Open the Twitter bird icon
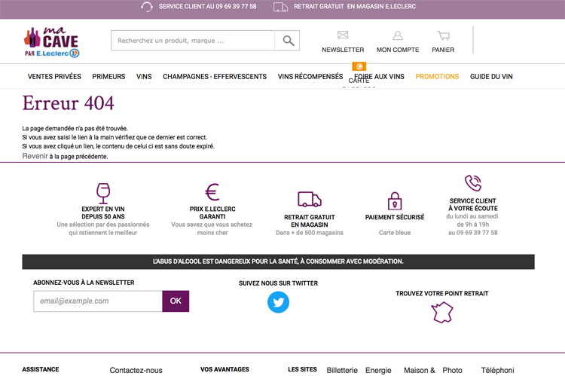565x376 pixels. 278,302
